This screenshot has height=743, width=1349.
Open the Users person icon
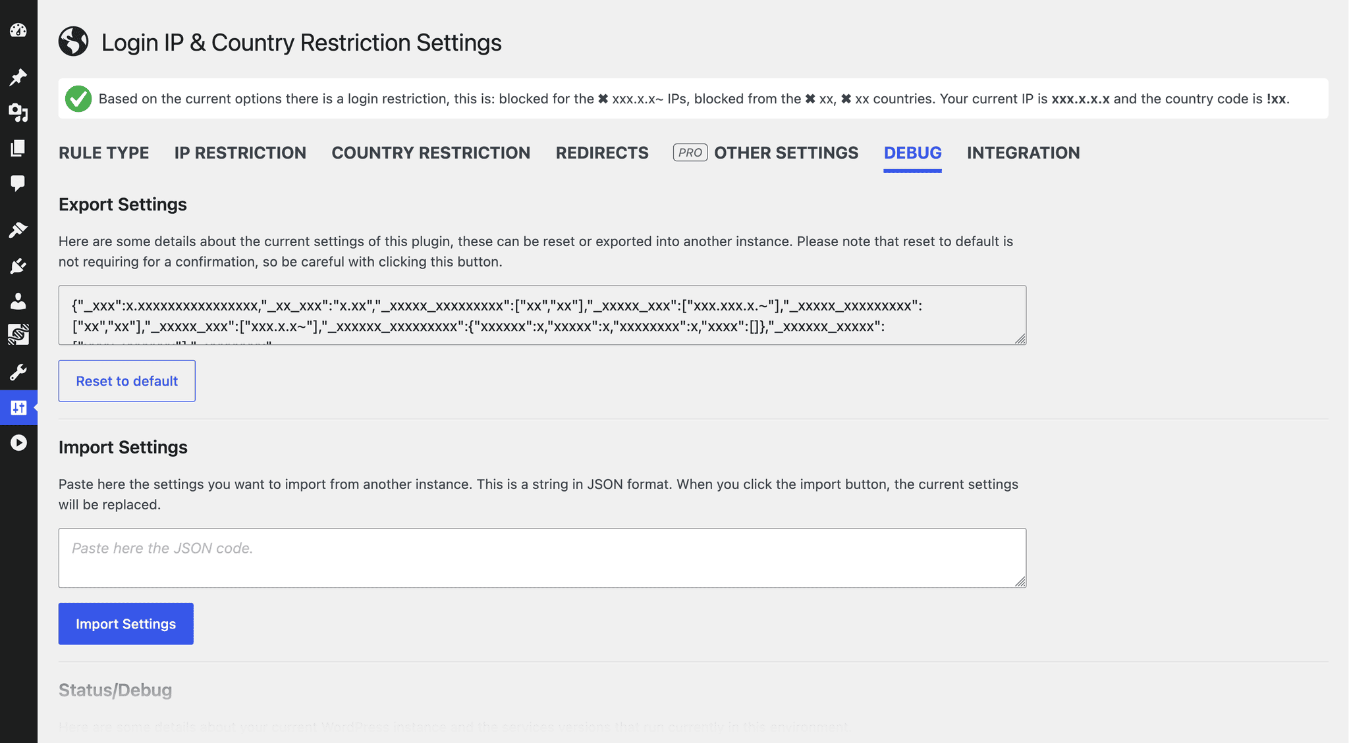click(x=18, y=301)
